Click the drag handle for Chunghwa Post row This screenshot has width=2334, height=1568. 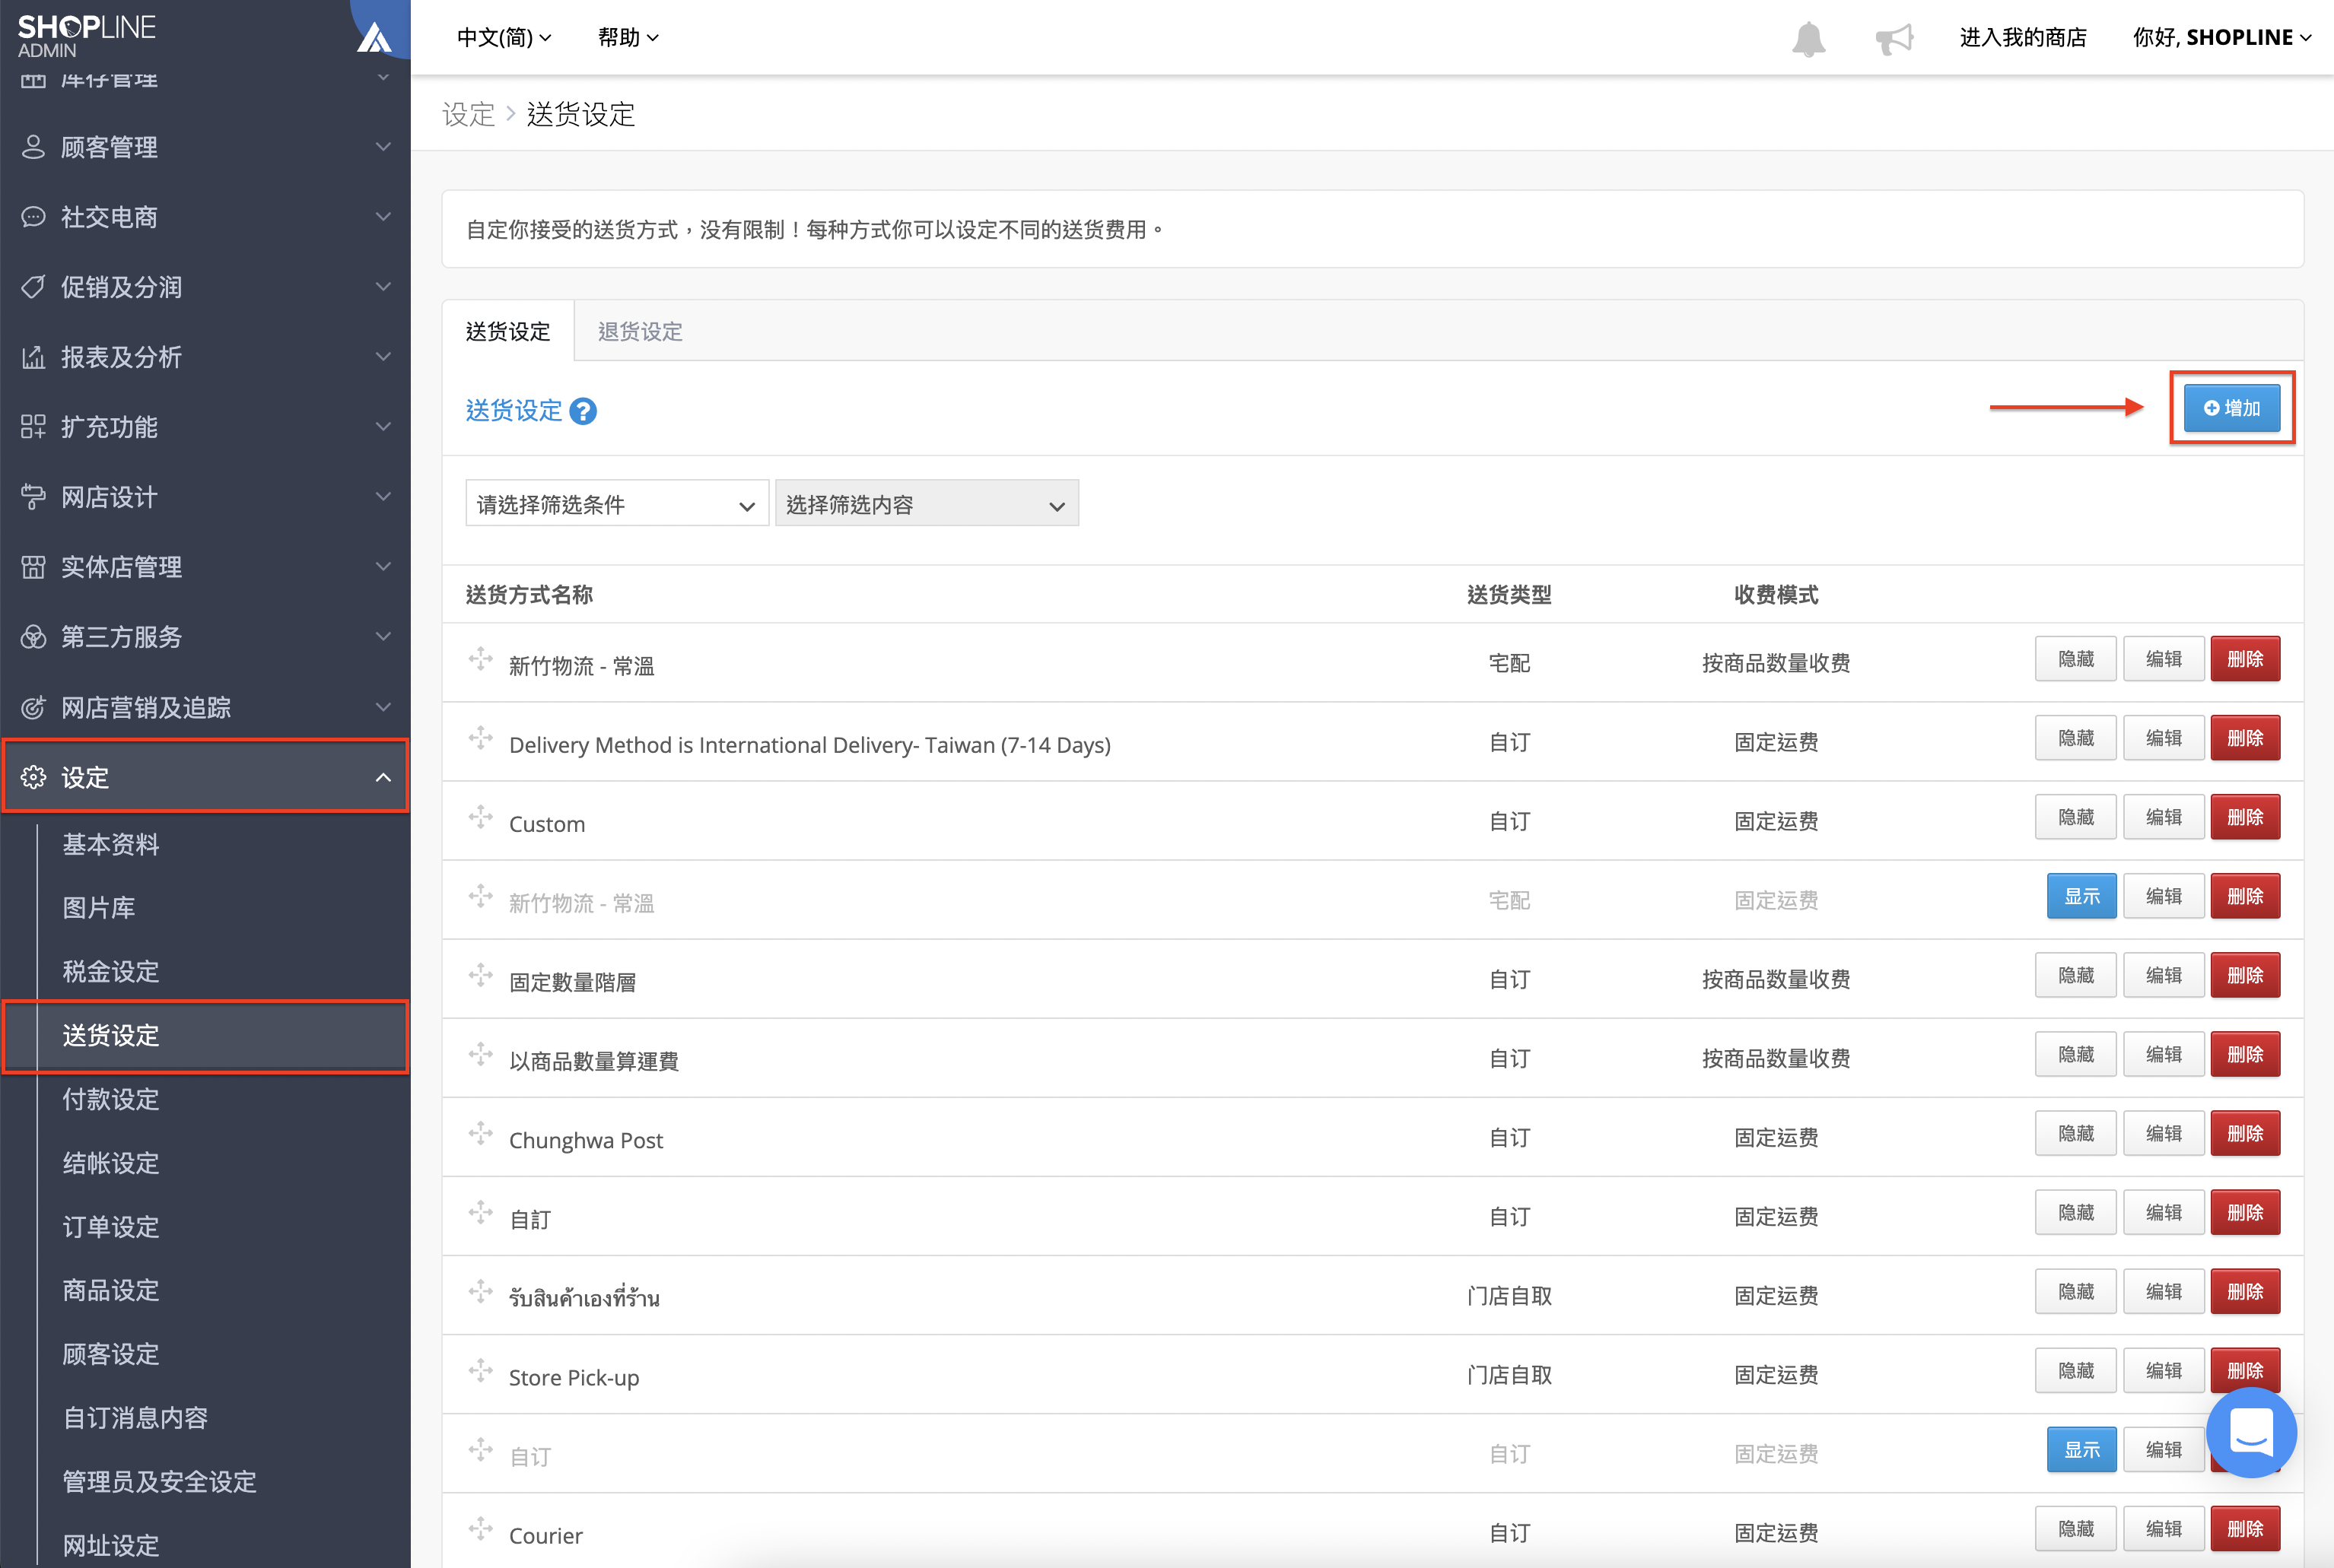[482, 1134]
